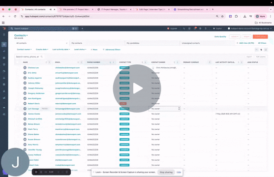The image size is (274, 177).
Task: Play the video with the center play button
Action: [x=137, y=88]
